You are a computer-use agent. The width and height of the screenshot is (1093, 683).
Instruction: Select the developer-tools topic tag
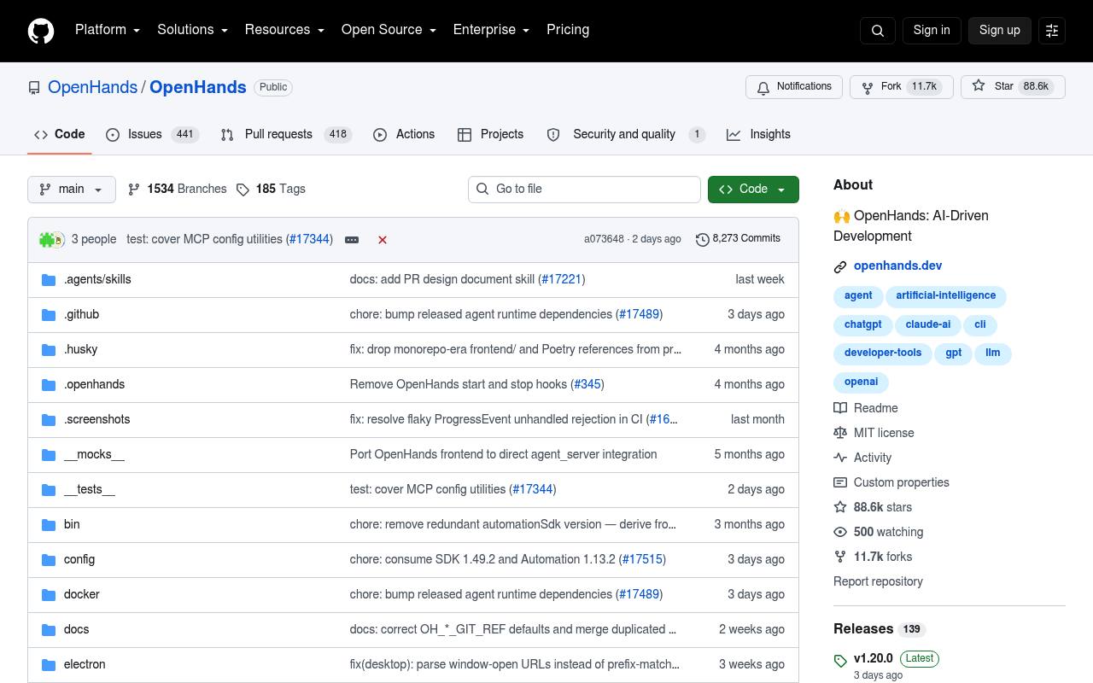[883, 353]
